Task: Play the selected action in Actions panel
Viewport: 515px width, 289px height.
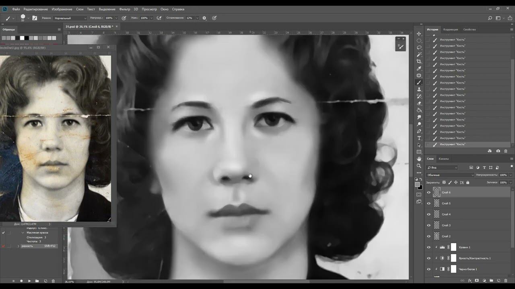Action: click(29, 281)
